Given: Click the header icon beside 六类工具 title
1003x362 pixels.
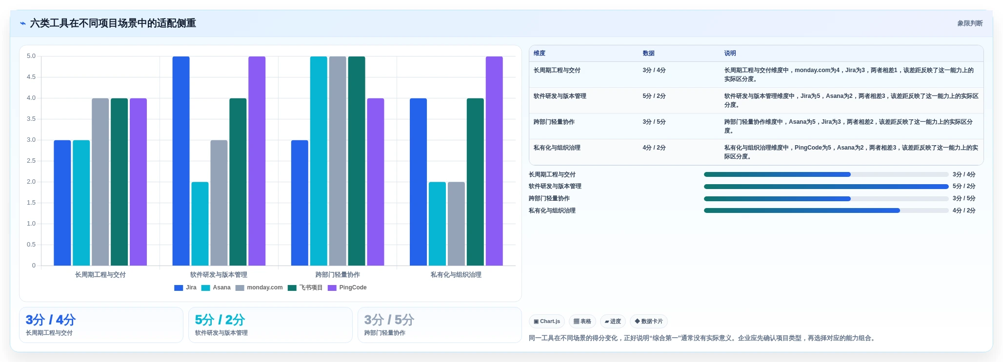Looking at the screenshot, I should tap(22, 23).
